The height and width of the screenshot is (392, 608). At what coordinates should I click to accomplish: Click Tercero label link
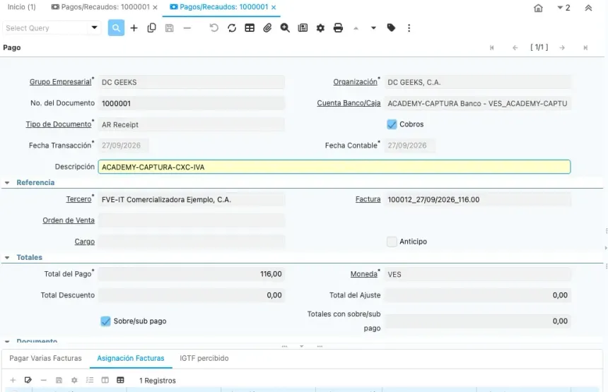78,199
